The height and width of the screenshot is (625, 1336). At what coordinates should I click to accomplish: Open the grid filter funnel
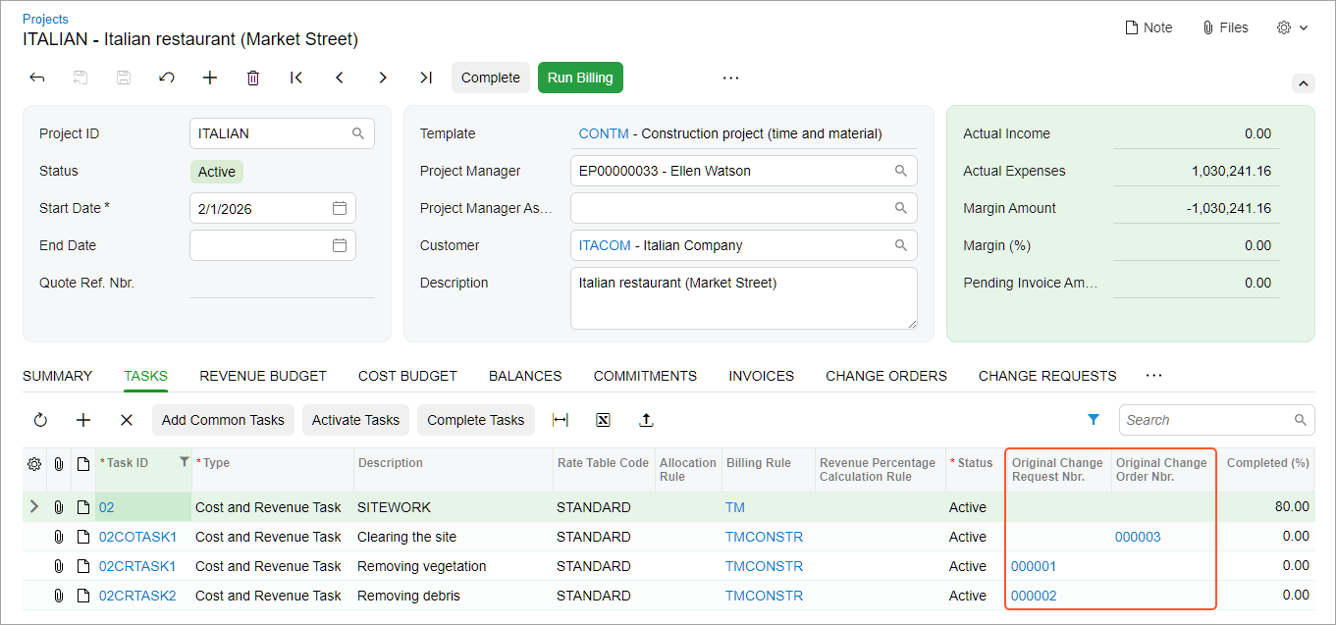[1094, 420]
